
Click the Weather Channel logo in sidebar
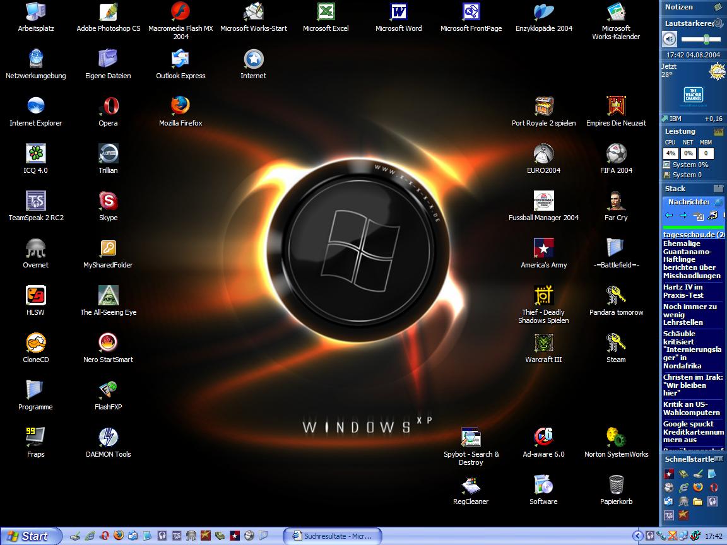point(693,95)
